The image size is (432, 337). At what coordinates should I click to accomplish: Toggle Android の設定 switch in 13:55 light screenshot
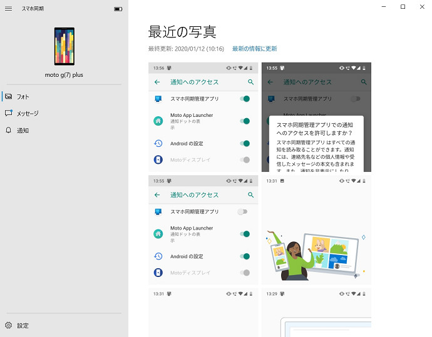pyautogui.click(x=245, y=256)
